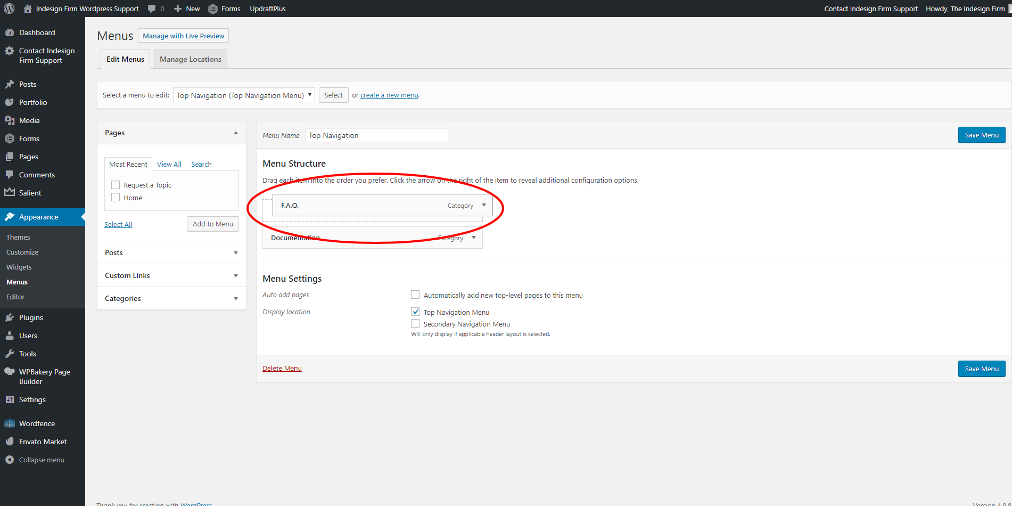Open Plugins via its plug icon
The width and height of the screenshot is (1012, 506).
coord(10,317)
